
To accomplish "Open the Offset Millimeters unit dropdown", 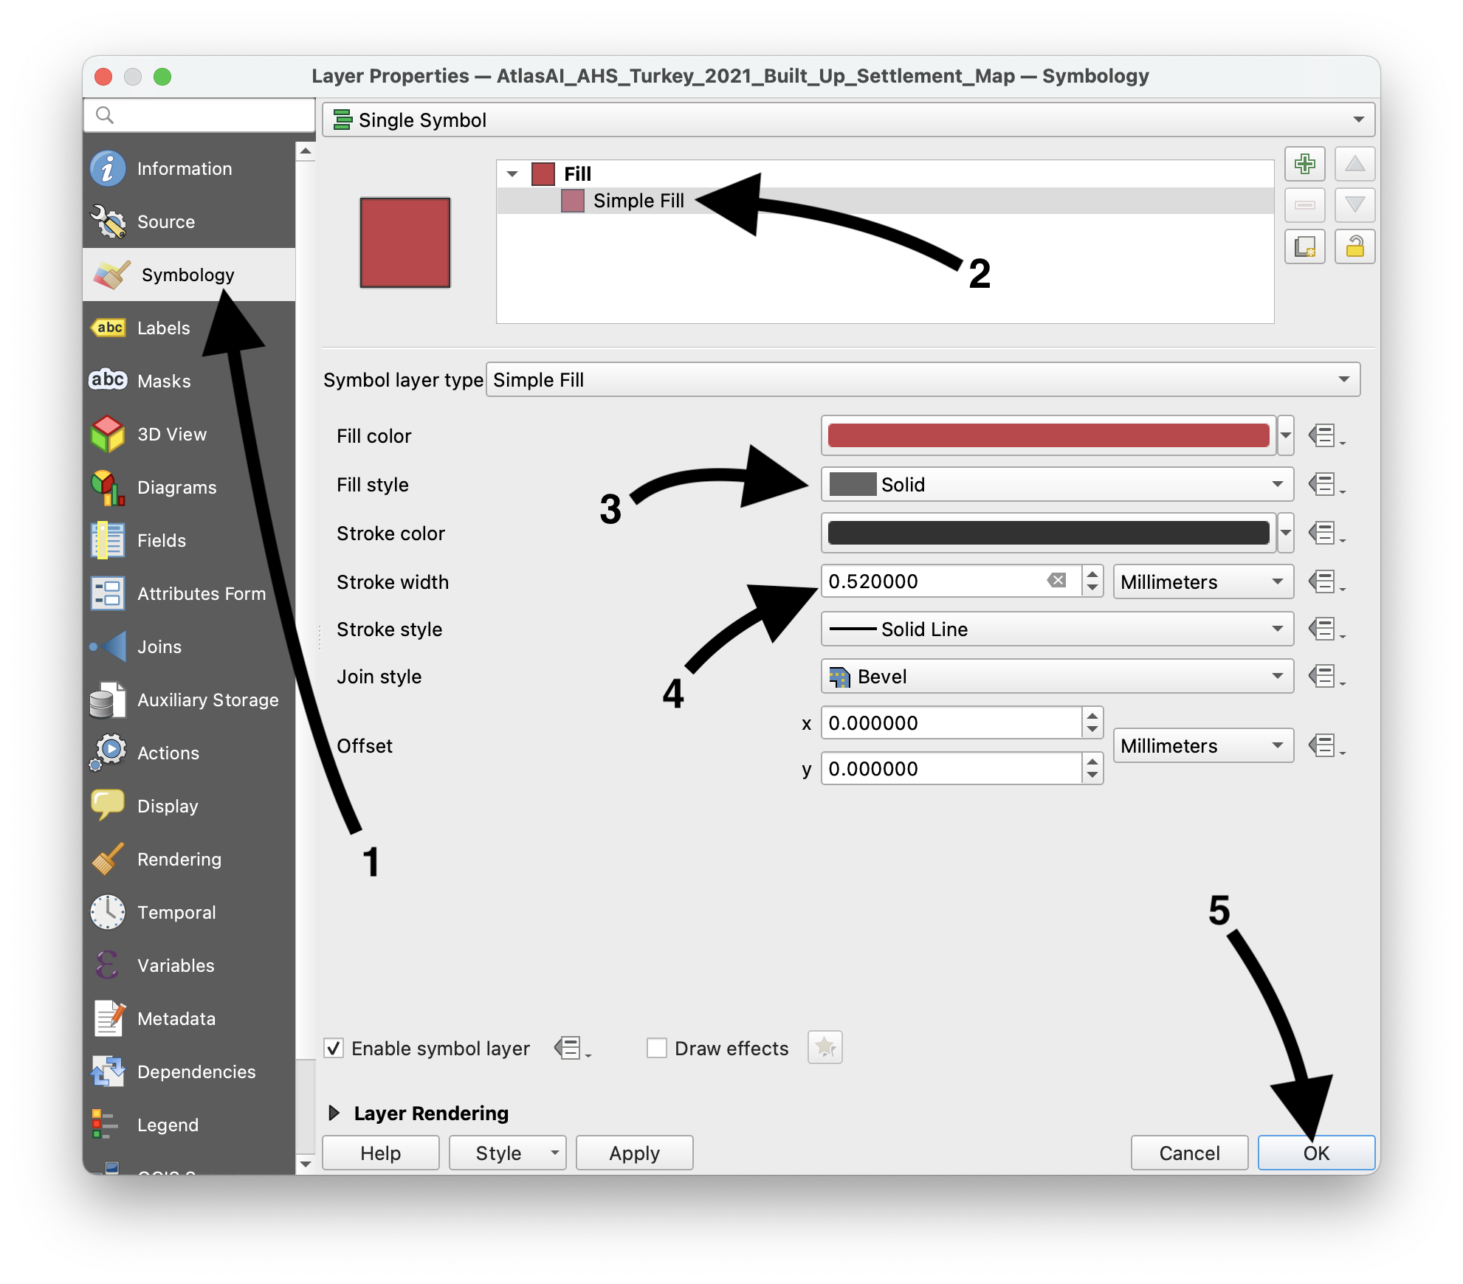I will point(1203,745).
